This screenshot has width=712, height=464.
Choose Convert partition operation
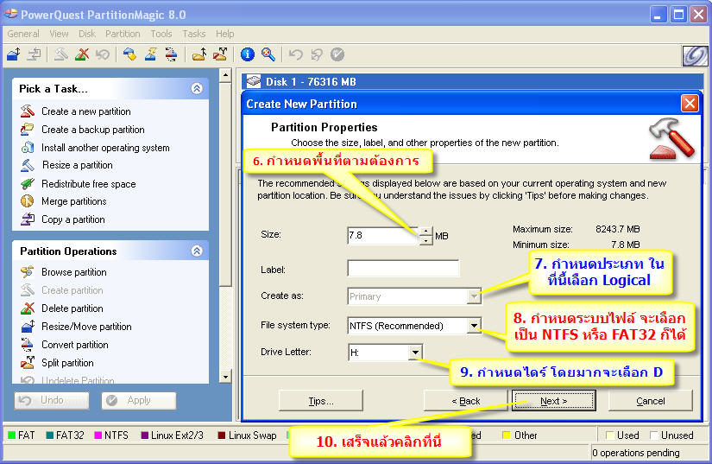[75, 345]
